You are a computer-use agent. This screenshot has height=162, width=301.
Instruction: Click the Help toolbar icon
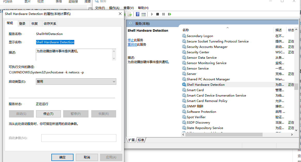pos(137,14)
